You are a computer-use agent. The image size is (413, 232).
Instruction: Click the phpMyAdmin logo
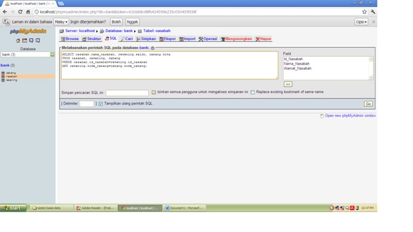[x=28, y=31]
